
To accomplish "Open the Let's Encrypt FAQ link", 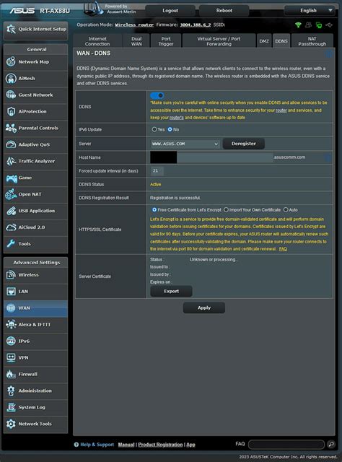I will (x=283, y=249).
